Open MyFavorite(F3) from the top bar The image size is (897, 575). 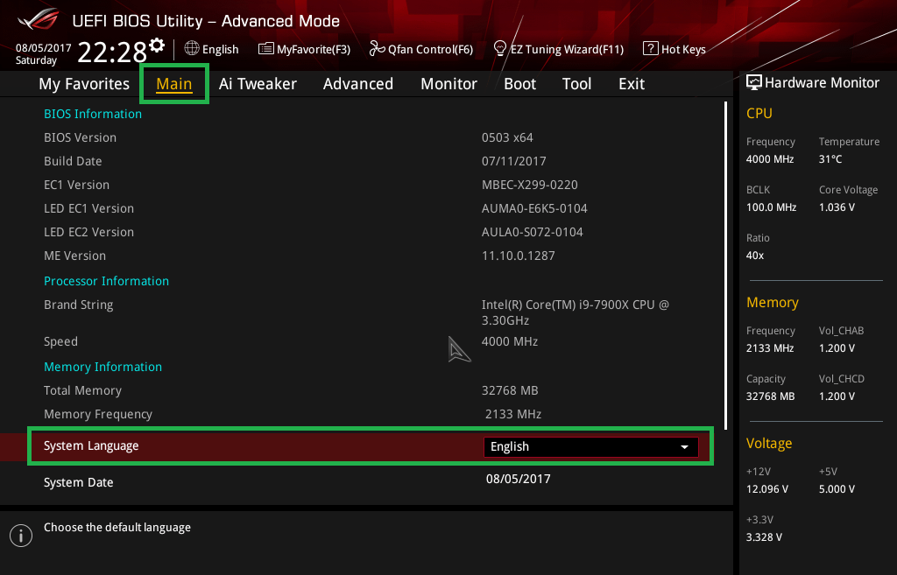coord(304,49)
